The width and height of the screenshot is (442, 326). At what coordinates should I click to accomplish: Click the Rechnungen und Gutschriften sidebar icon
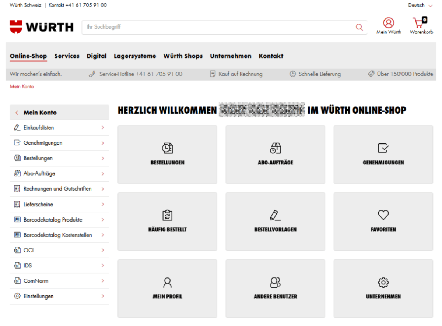[x=17, y=189]
